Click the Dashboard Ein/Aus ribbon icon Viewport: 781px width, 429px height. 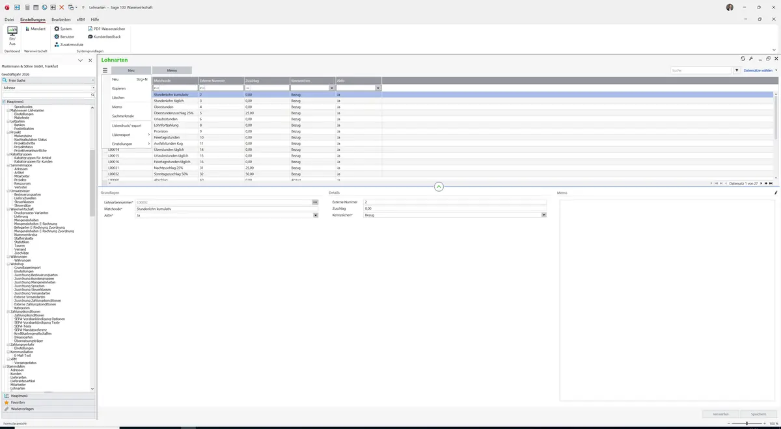click(12, 36)
